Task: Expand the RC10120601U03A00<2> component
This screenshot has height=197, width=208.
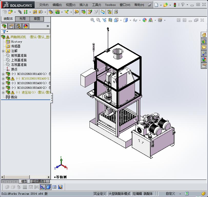Action: click(x=3, y=88)
